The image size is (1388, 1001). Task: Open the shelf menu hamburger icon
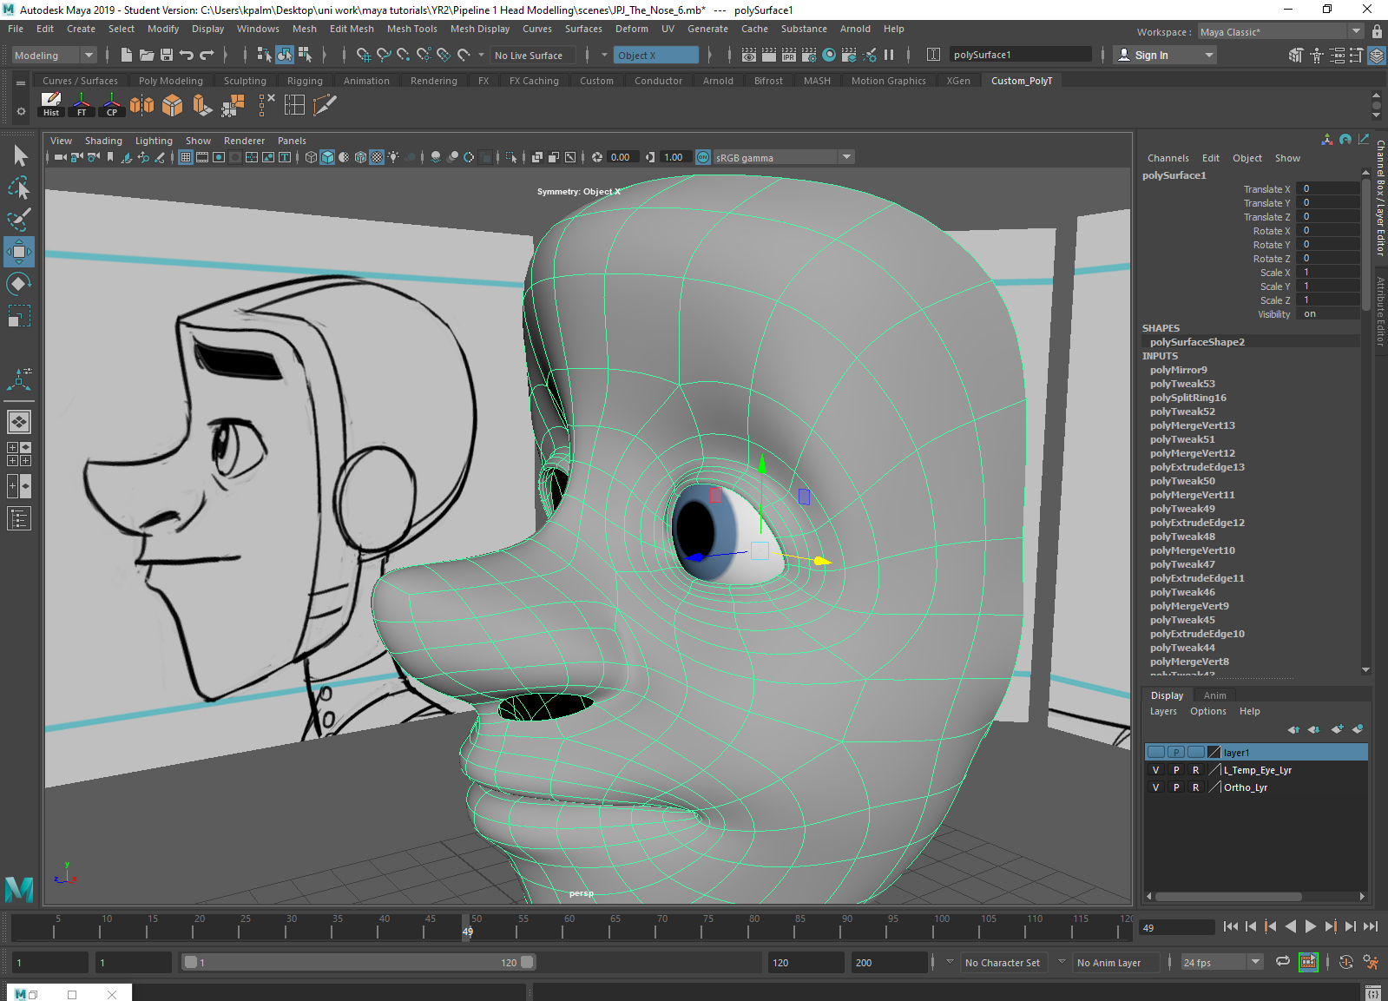point(21,83)
